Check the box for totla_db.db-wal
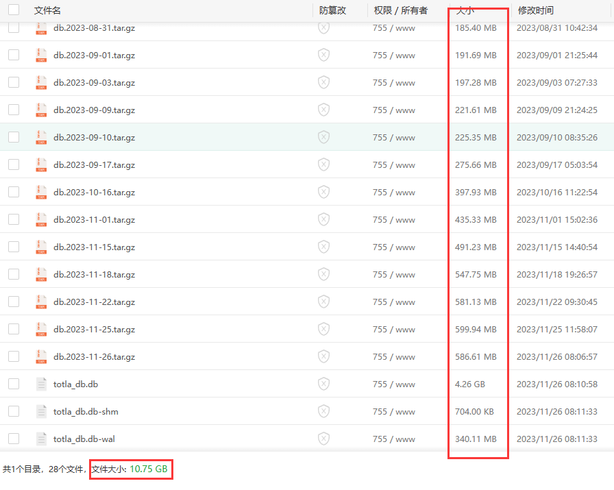Viewport: 614px width, 490px height. [14, 439]
